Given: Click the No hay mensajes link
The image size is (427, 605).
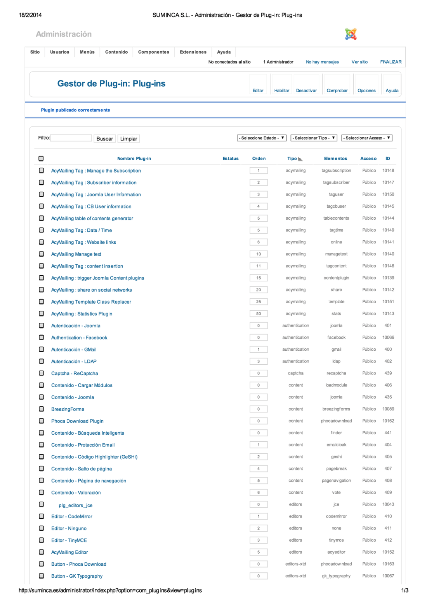Looking at the screenshot, I should [x=322, y=62].
